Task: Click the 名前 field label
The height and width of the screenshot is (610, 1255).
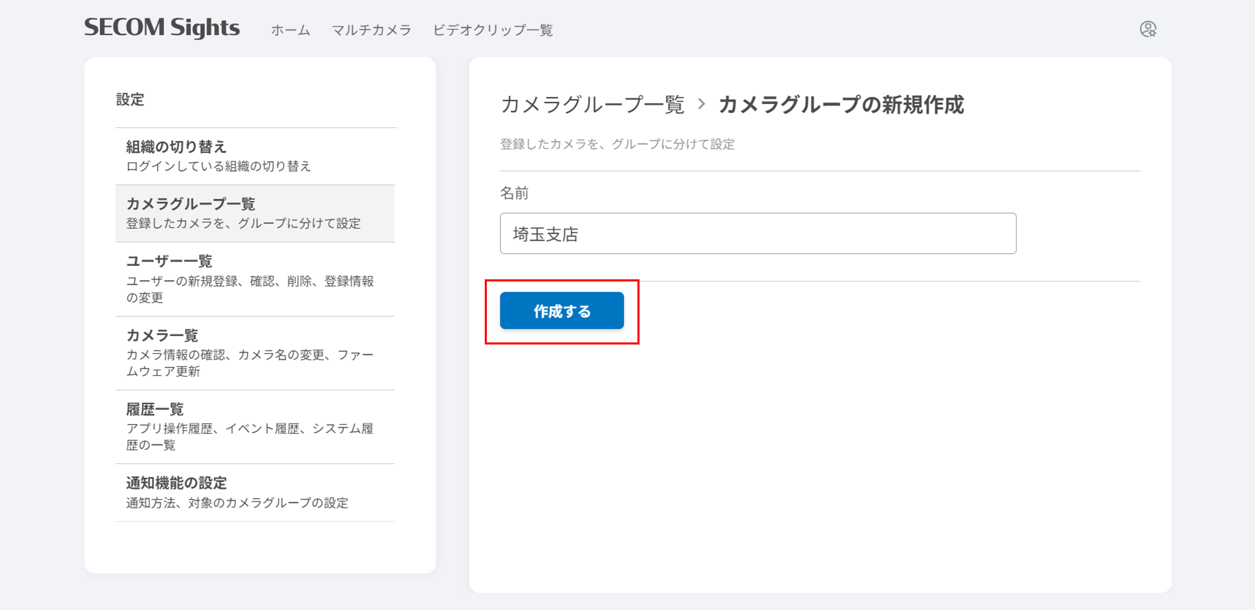Action: click(x=514, y=193)
